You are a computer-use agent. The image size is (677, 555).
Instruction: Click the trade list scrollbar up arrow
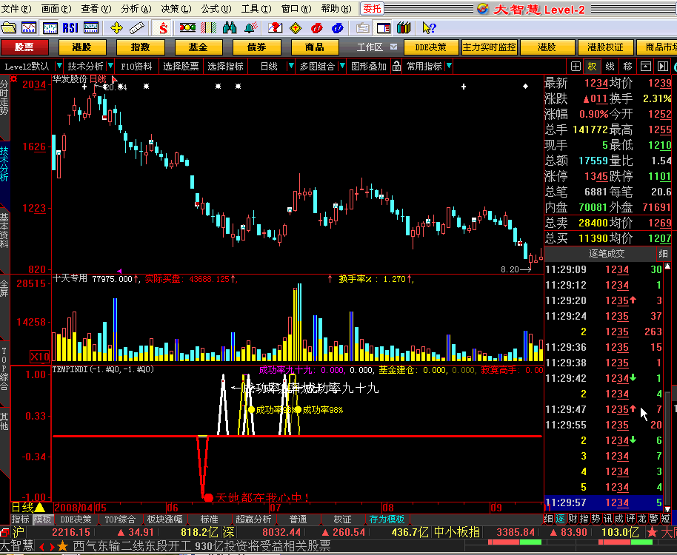click(x=668, y=266)
